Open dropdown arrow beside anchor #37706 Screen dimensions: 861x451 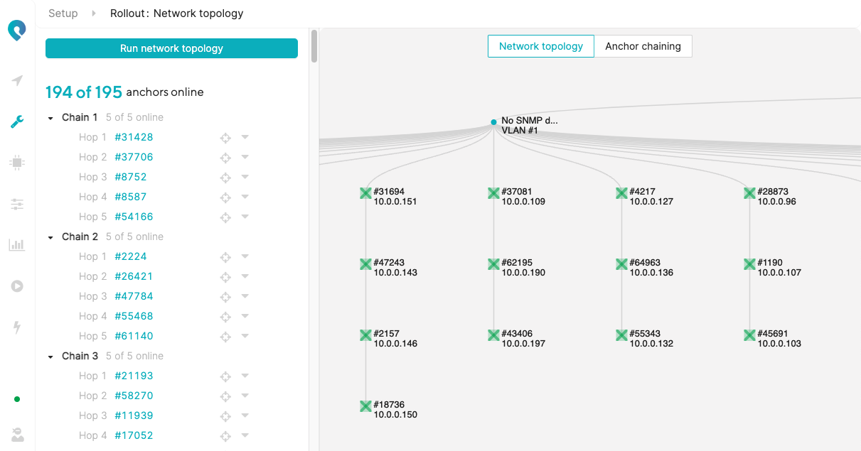click(245, 157)
